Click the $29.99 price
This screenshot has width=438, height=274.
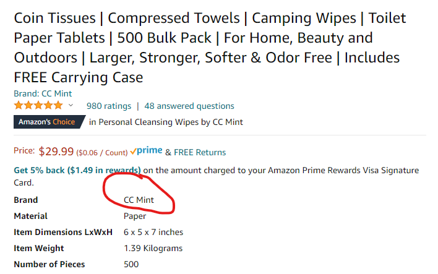tap(56, 152)
